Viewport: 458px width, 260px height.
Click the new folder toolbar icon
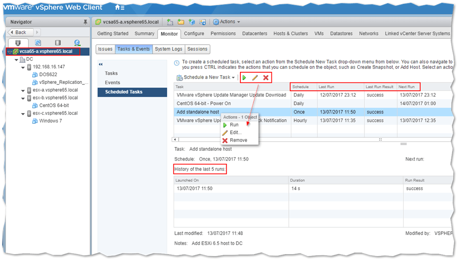[x=181, y=22]
